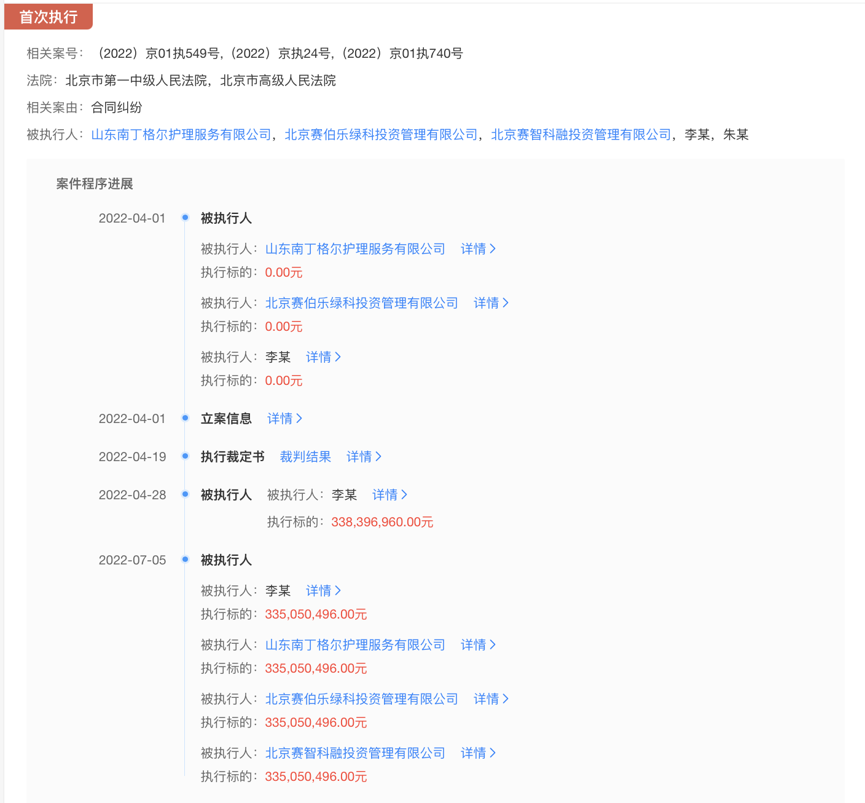Click 北京赛智科融投资管理有限公司 under 2022-07-05 entry
Image resolution: width=865 pixels, height=803 pixels.
(355, 753)
